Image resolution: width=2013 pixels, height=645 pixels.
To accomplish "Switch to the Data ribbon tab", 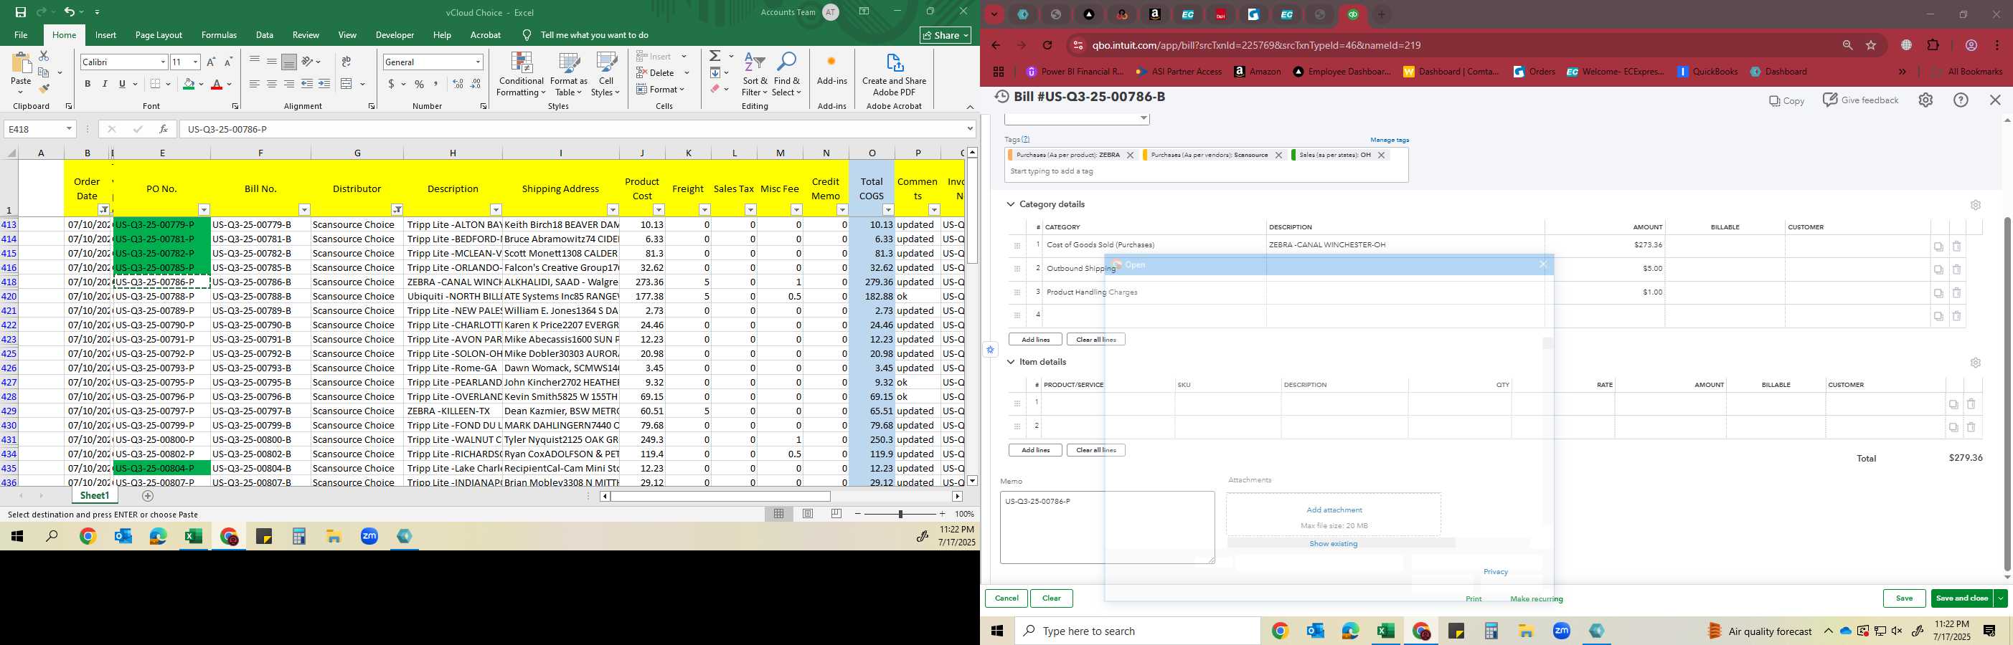I will click(265, 35).
